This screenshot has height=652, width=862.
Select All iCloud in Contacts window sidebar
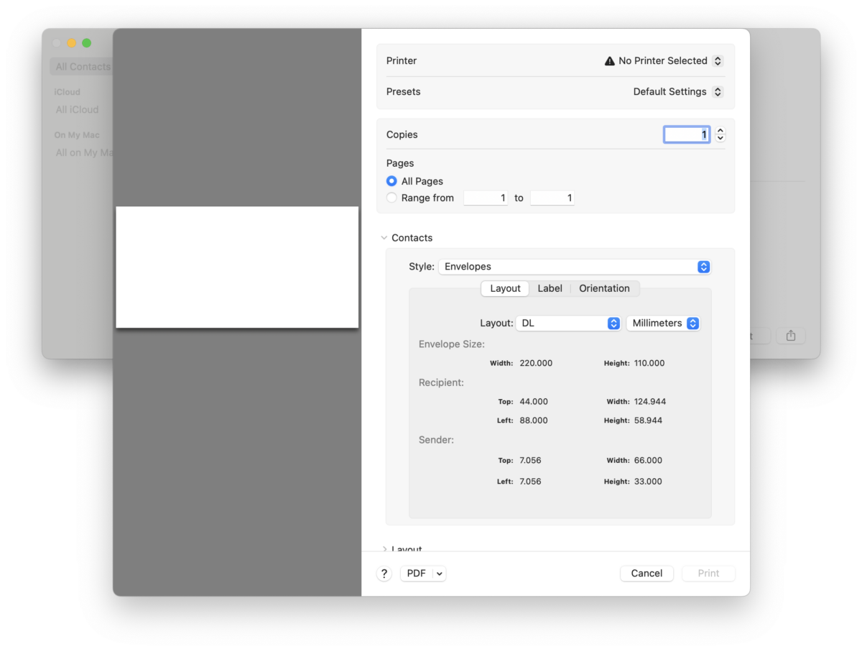tap(77, 110)
